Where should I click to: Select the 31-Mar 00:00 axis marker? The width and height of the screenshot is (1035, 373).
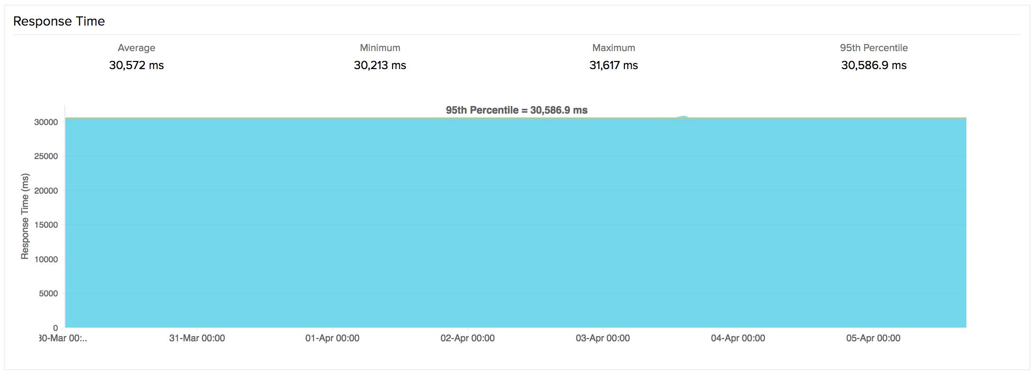197,338
